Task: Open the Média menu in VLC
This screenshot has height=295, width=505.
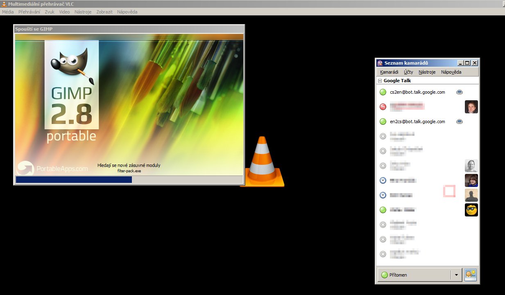Action: pyautogui.click(x=8, y=12)
